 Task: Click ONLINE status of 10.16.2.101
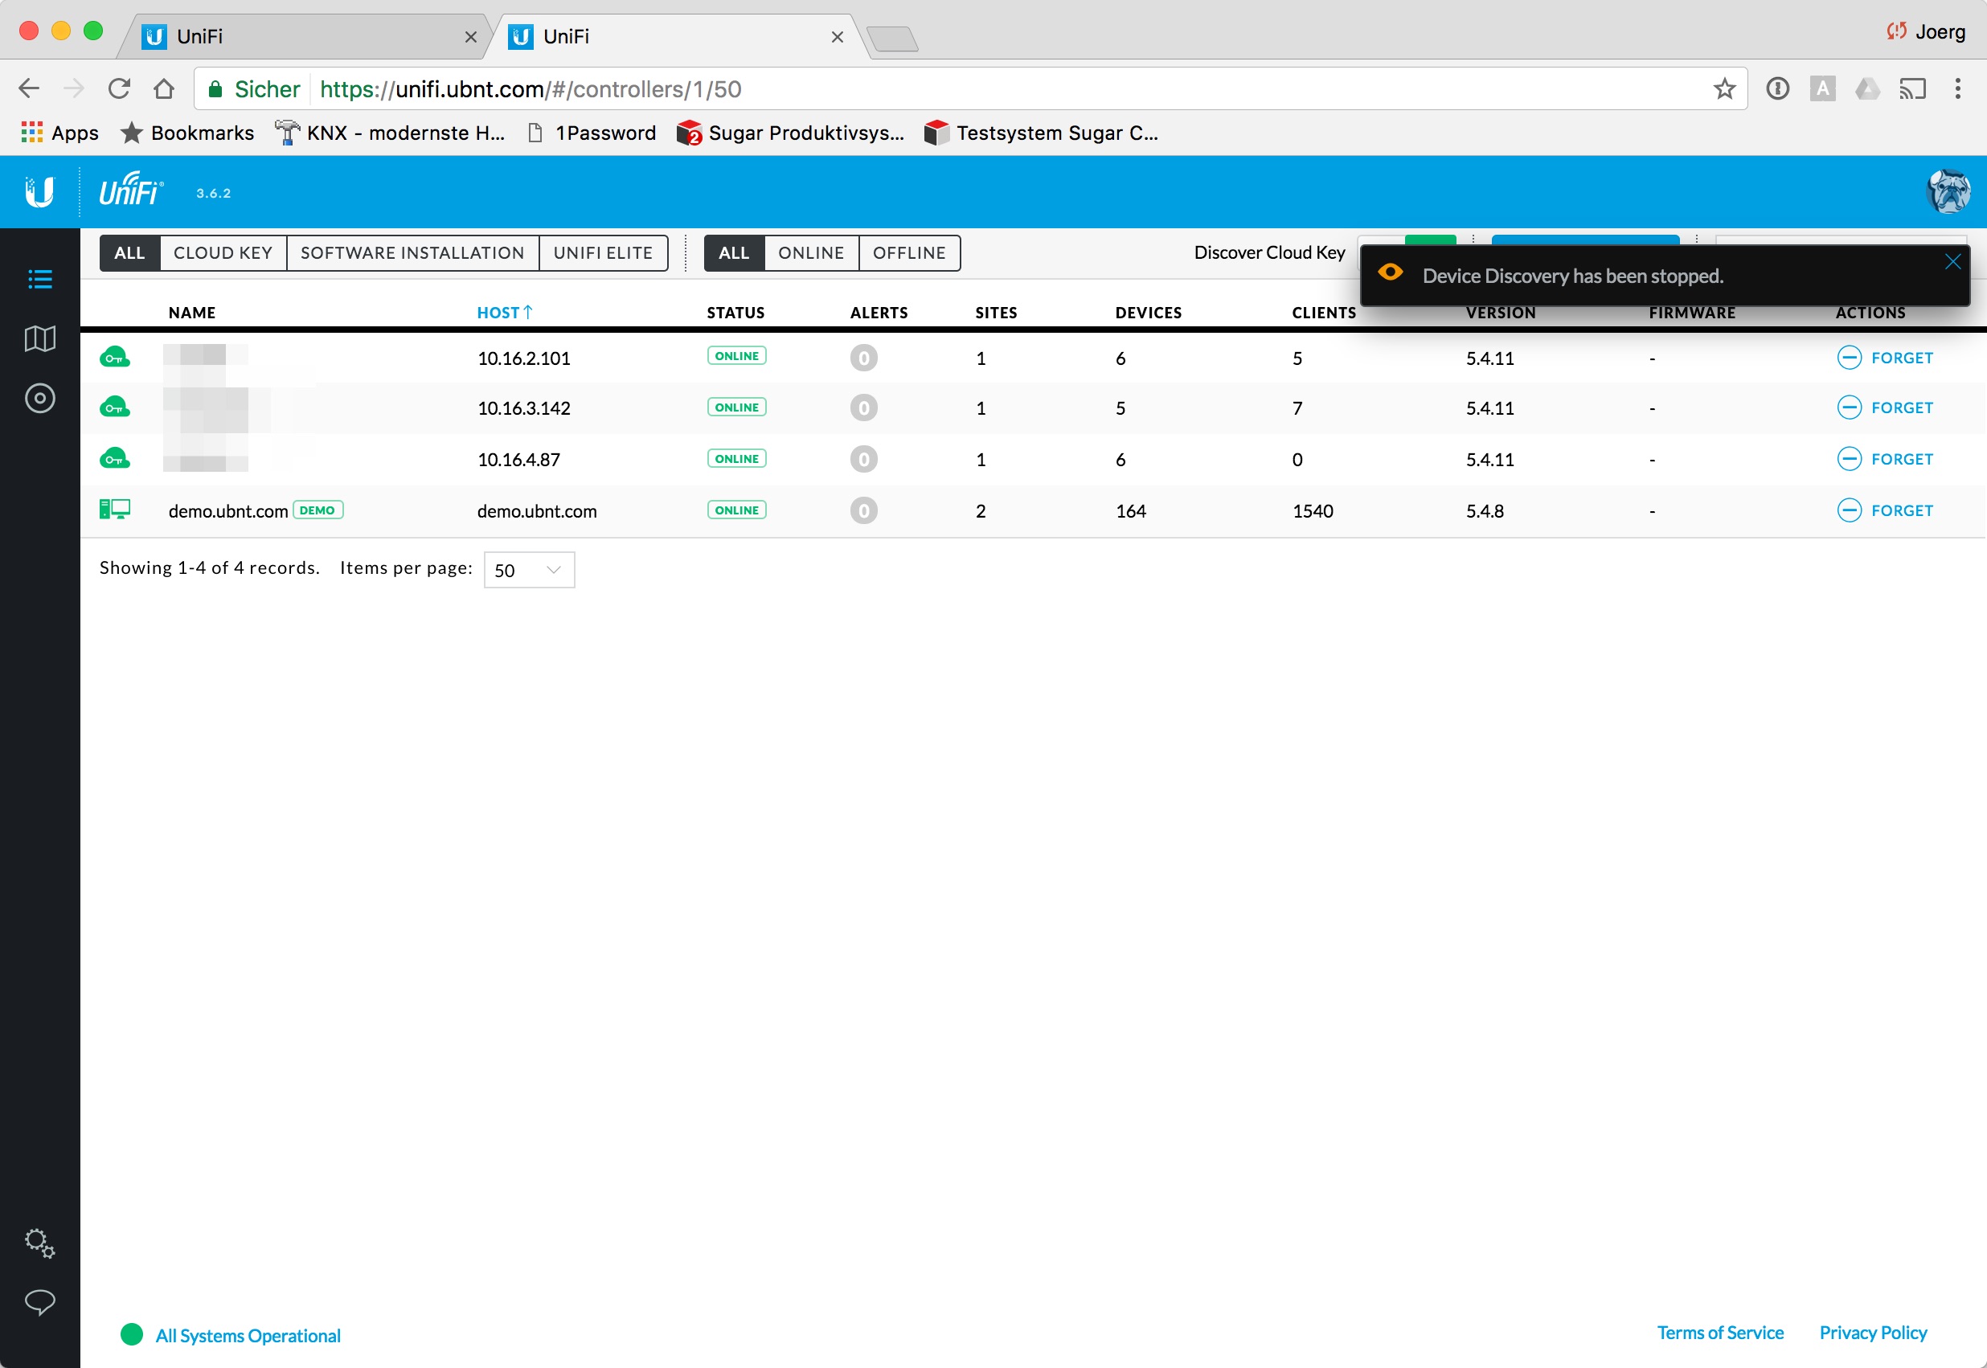coord(736,356)
